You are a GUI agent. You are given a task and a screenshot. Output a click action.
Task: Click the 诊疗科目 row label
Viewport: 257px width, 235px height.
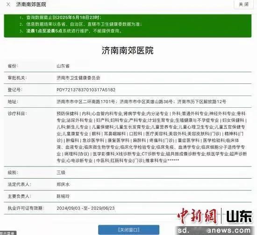[x=17, y=113]
